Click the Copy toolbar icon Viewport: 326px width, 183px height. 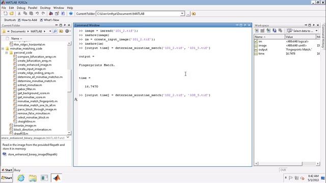(x=25, y=14)
